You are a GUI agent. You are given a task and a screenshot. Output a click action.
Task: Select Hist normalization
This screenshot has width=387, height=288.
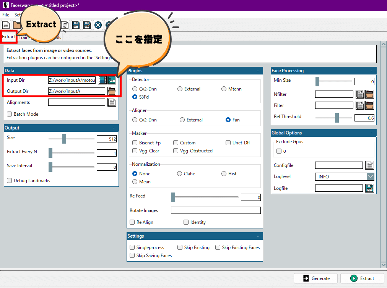coord(224,173)
